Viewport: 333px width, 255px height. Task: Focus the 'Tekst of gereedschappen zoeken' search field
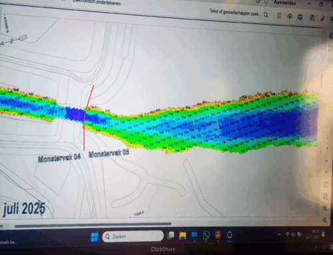tap(235, 13)
